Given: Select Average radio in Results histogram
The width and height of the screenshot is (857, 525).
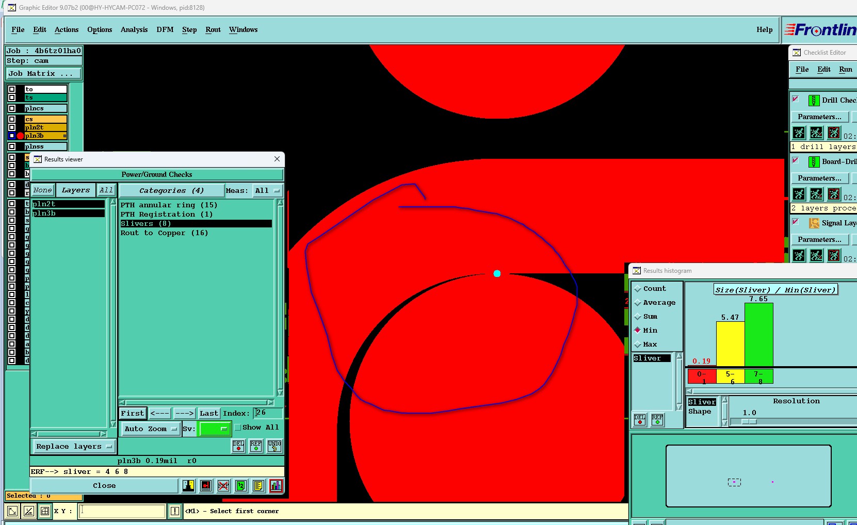Looking at the screenshot, I should coord(638,303).
